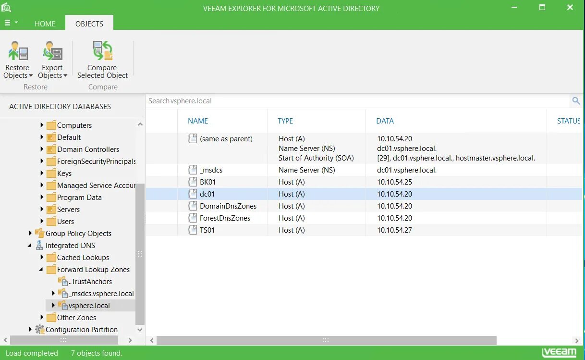This screenshot has width=585, height=360.
Task: Switch to the OBJECTS tab
Action: click(x=89, y=23)
